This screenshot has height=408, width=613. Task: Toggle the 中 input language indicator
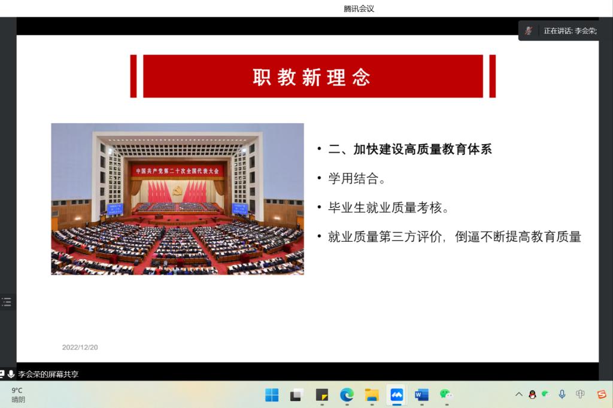[x=580, y=394]
